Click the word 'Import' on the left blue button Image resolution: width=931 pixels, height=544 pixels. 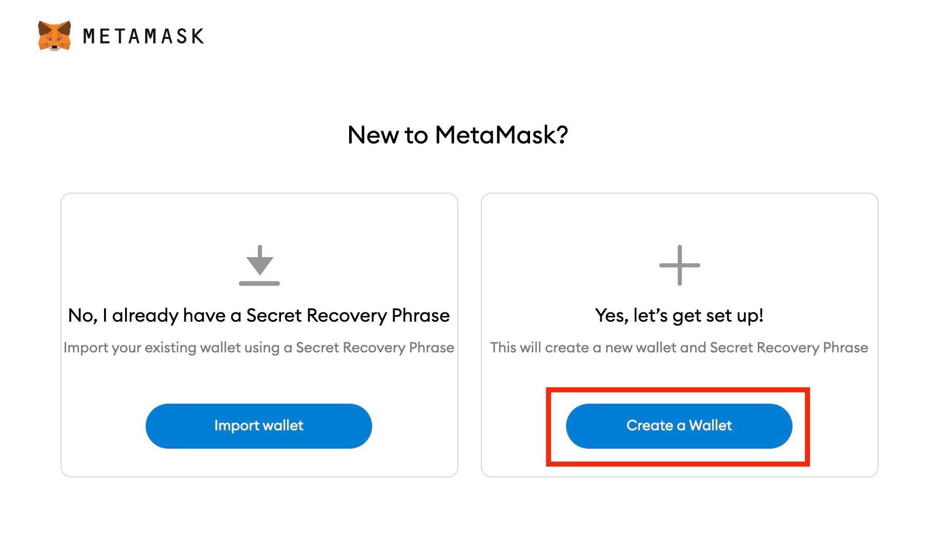click(x=234, y=426)
